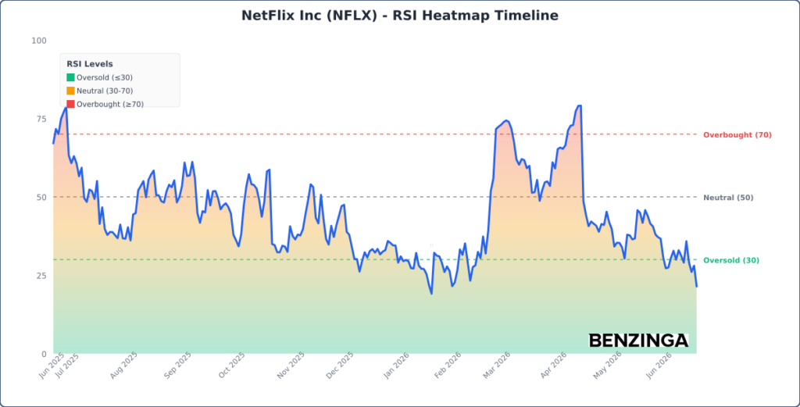Screen dimensions: 800x407
Task: Click the 'Jul 2025' x-axis label
Action: (x=67, y=365)
